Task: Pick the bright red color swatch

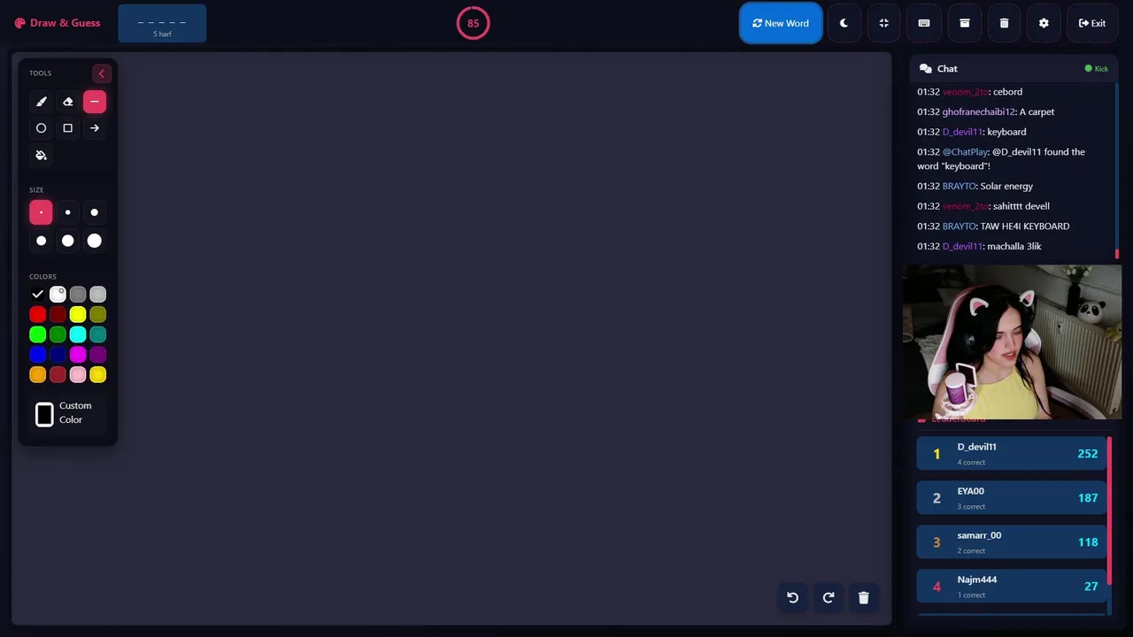Action: (37, 315)
